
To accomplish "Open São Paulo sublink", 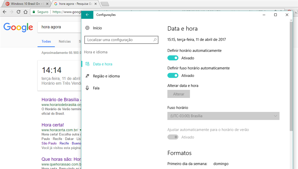I will [x=49, y=143].
